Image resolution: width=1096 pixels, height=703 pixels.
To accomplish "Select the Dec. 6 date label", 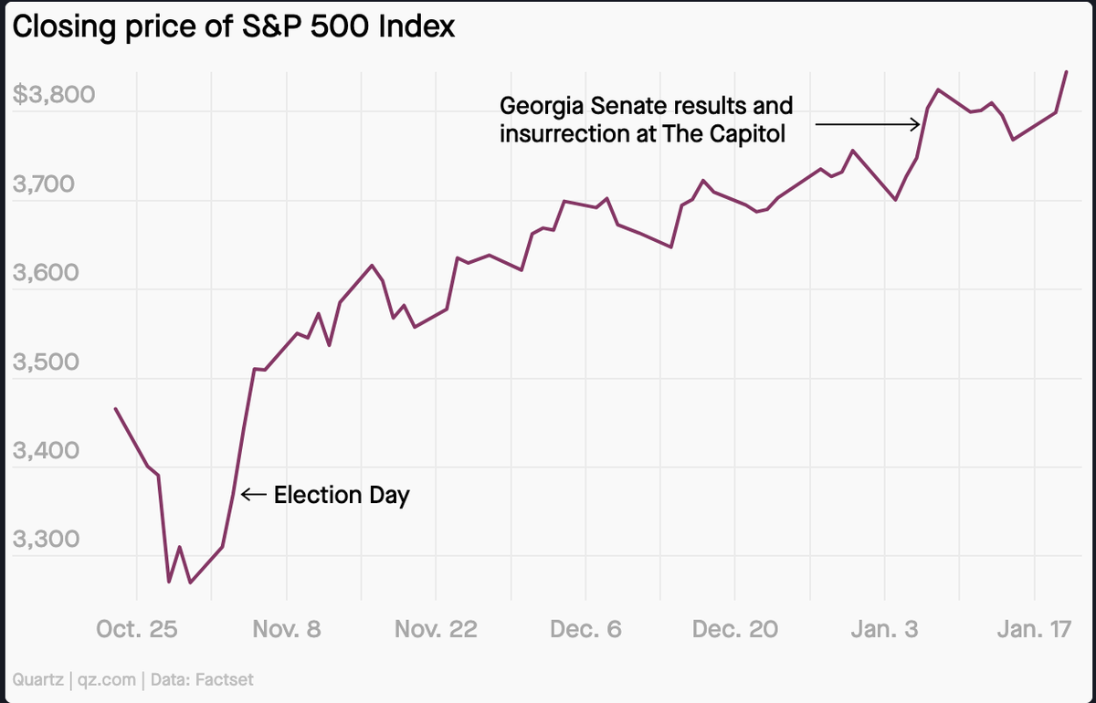I will [x=586, y=630].
